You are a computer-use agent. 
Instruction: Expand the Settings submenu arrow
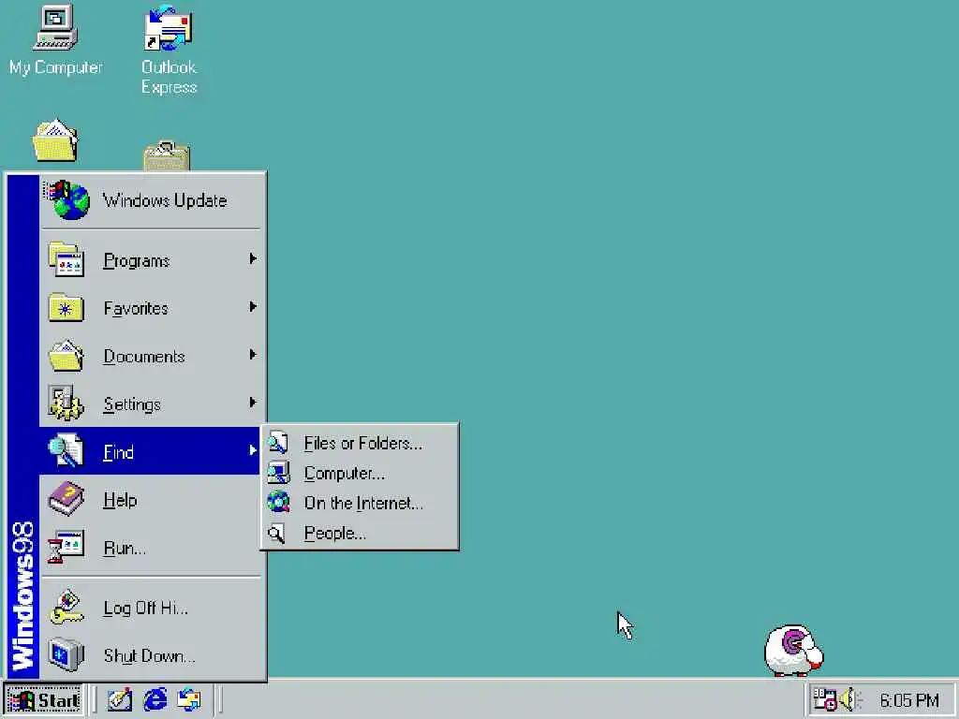coord(253,403)
